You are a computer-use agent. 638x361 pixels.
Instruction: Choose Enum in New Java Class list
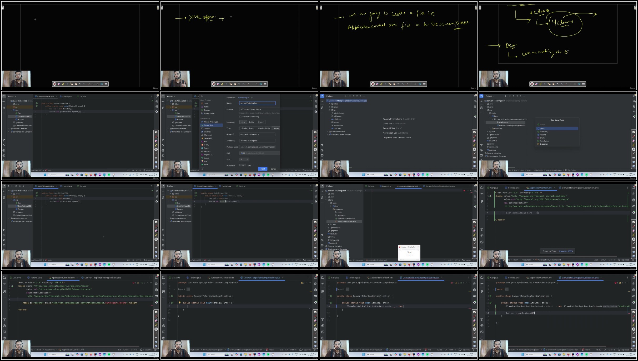click(542, 138)
